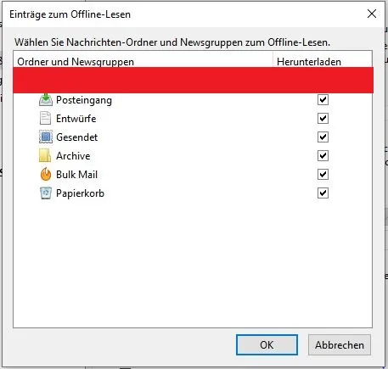Uncheck the Posteingang download checkbox
Viewport: 388px width, 369px height.
(x=323, y=99)
